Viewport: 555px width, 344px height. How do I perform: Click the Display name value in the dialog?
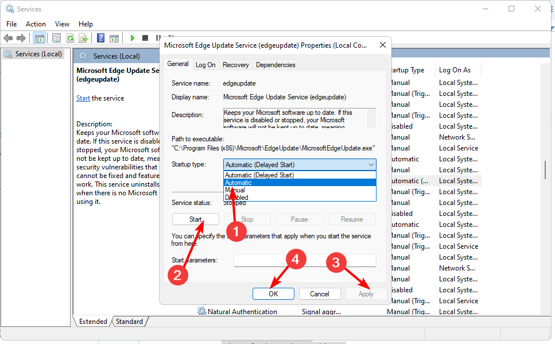coord(285,97)
